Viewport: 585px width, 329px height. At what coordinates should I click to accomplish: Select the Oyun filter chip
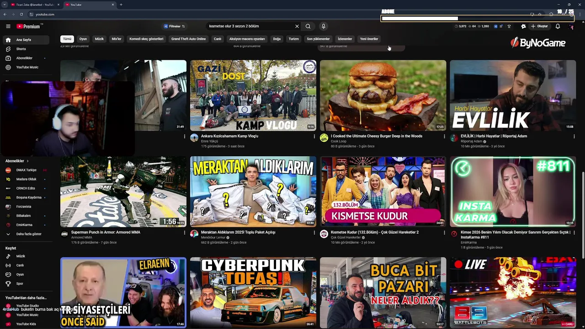tap(83, 39)
